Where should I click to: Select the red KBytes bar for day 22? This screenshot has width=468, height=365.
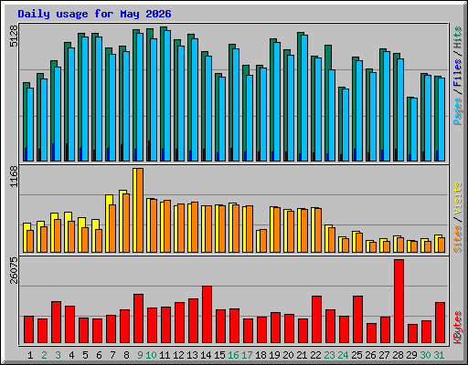tap(316, 319)
